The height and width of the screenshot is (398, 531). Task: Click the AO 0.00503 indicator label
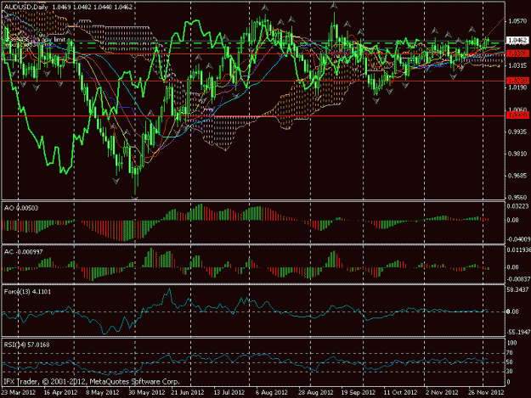[21, 208]
